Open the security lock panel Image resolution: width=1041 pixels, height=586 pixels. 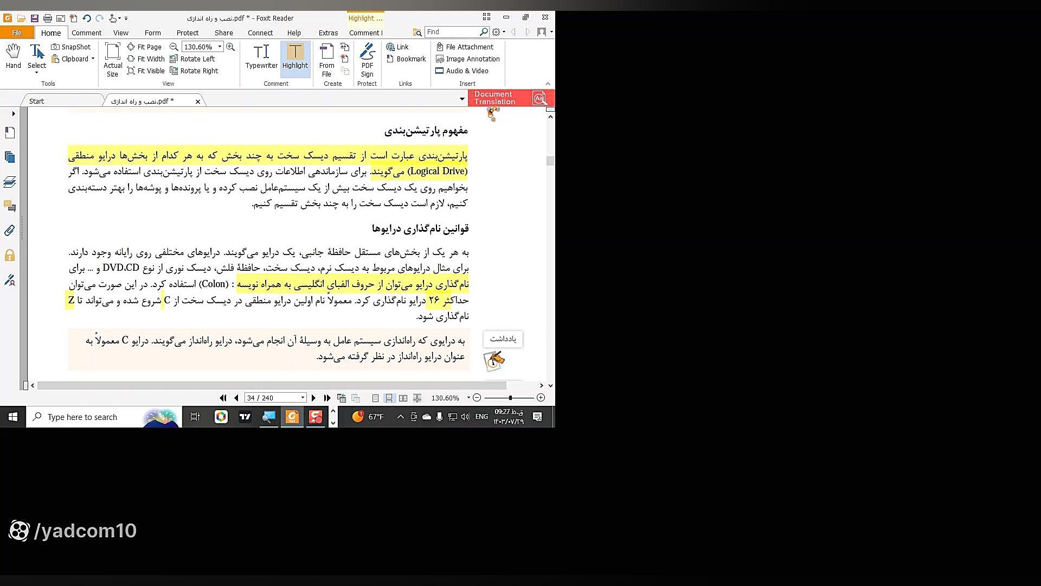click(x=10, y=256)
